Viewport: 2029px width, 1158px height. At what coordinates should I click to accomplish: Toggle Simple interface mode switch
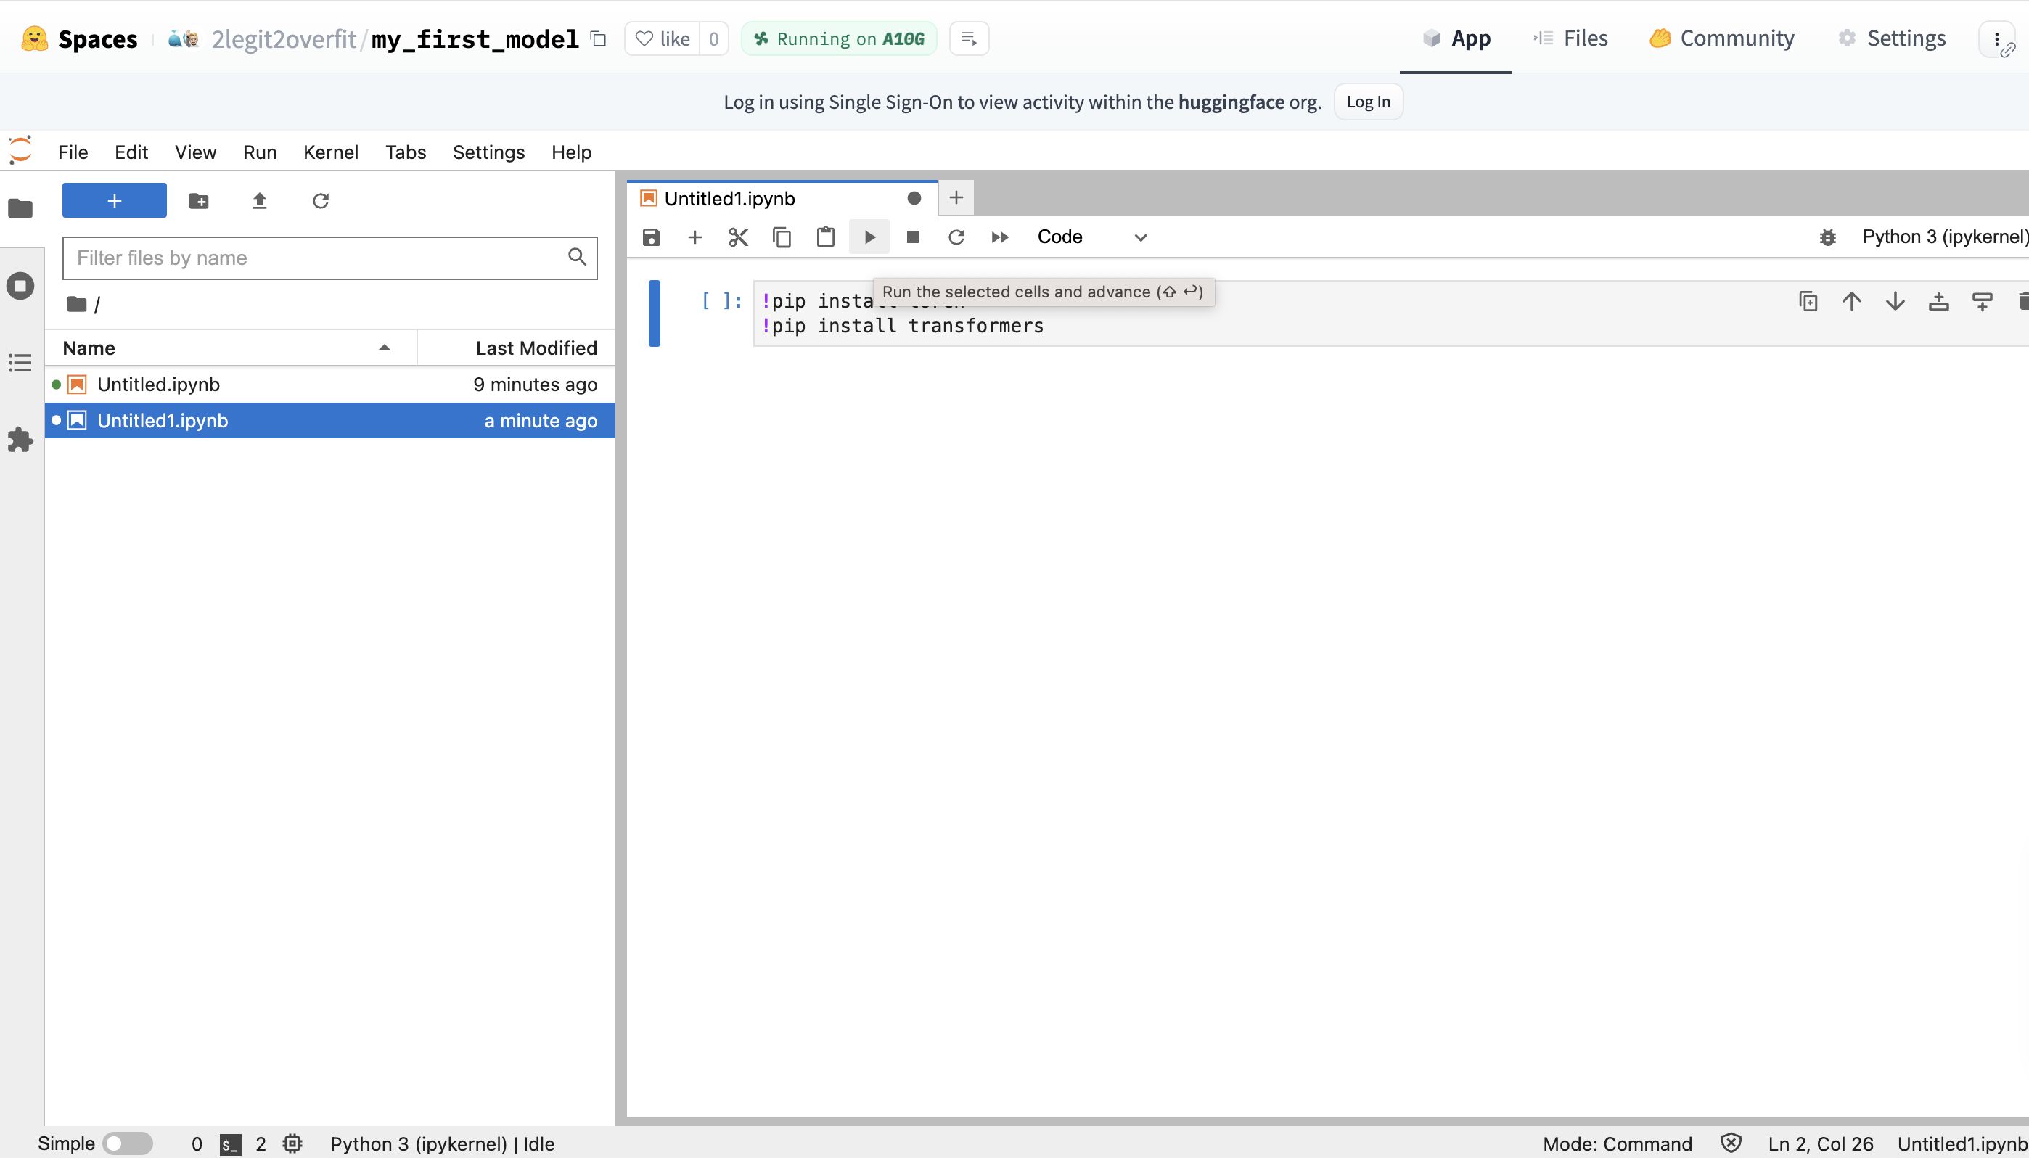pos(127,1143)
